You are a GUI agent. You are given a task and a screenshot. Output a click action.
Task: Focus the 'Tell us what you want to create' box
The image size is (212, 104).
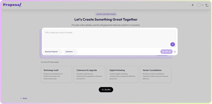click(110, 38)
